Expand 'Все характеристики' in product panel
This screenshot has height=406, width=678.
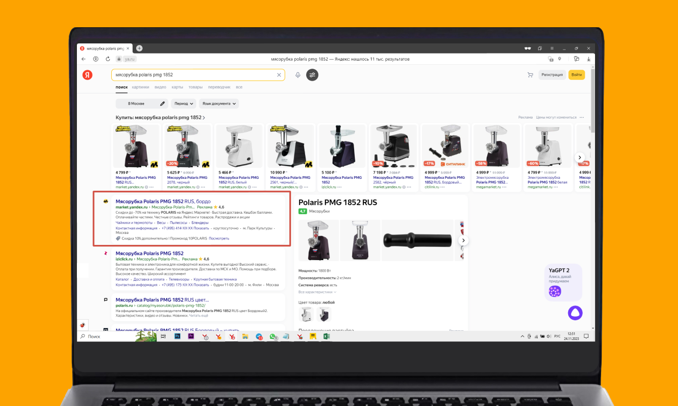click(x=317, y=292)
